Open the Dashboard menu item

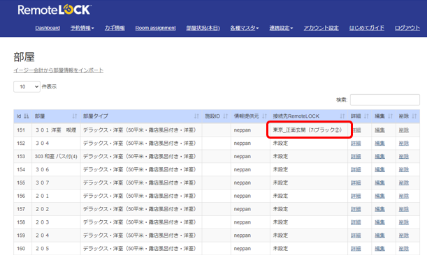point(48,28)
